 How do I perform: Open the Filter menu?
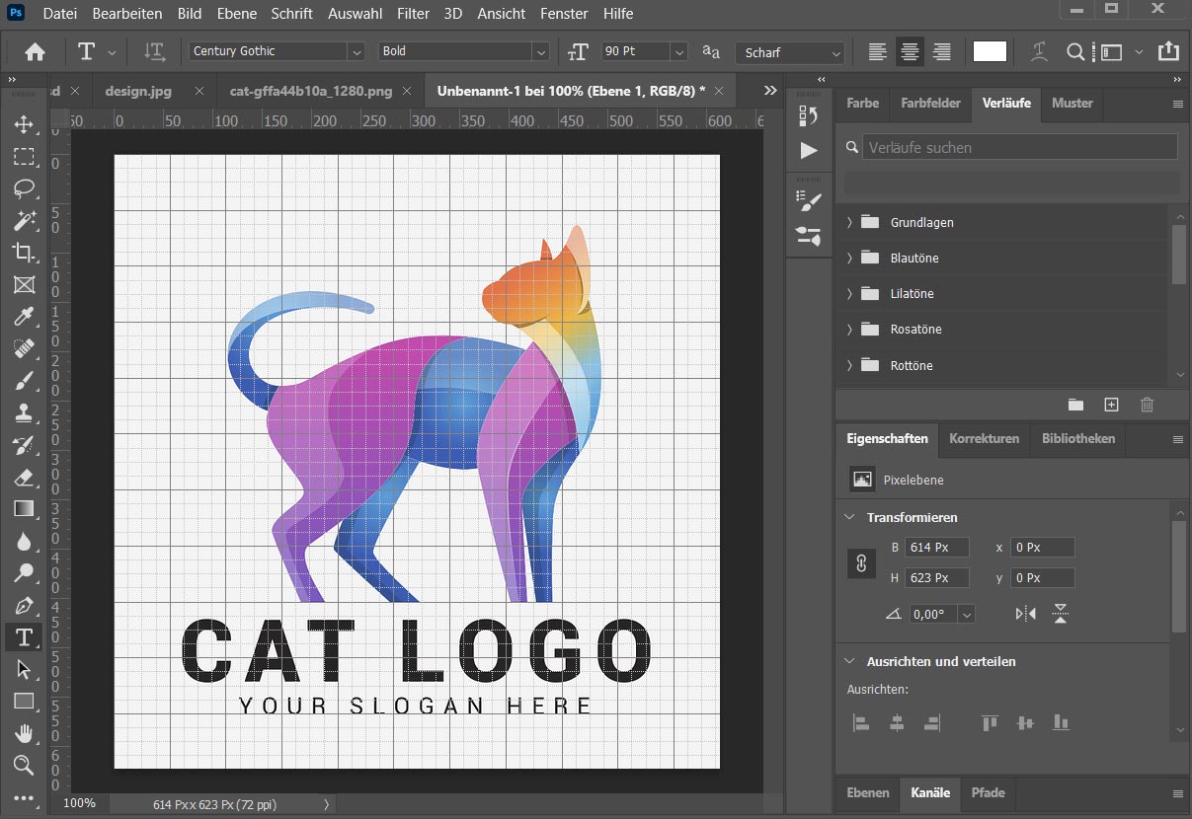coord(413,14)
